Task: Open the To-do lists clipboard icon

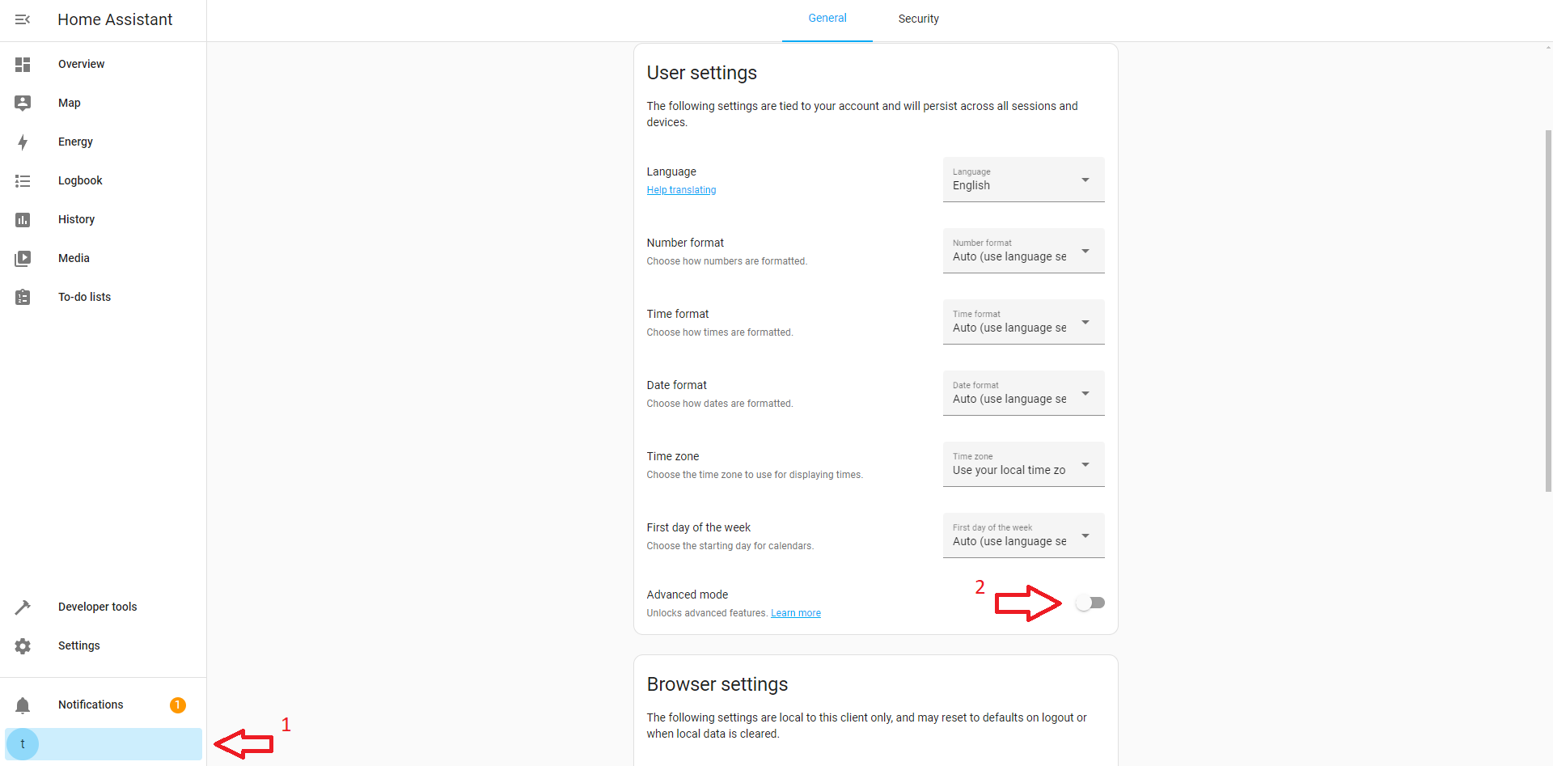Action: pyautogui.click(x=23, y=298)
